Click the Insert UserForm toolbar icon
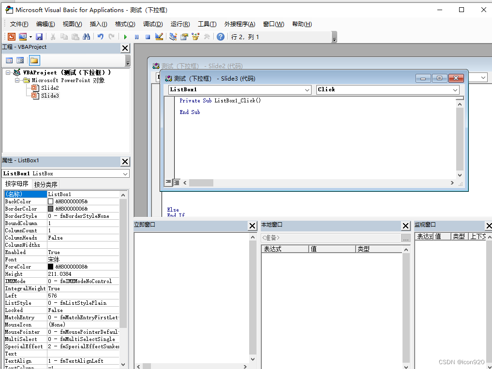Screen dimensions: 492x369 [x=23, y=37]
